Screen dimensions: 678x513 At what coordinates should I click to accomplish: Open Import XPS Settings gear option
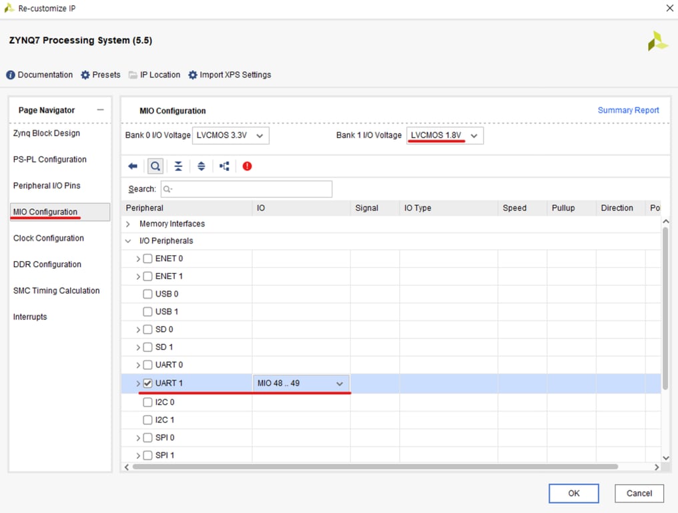pos(230,75)
